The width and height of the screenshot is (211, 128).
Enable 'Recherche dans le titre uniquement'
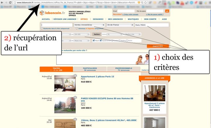coord(42,29)
